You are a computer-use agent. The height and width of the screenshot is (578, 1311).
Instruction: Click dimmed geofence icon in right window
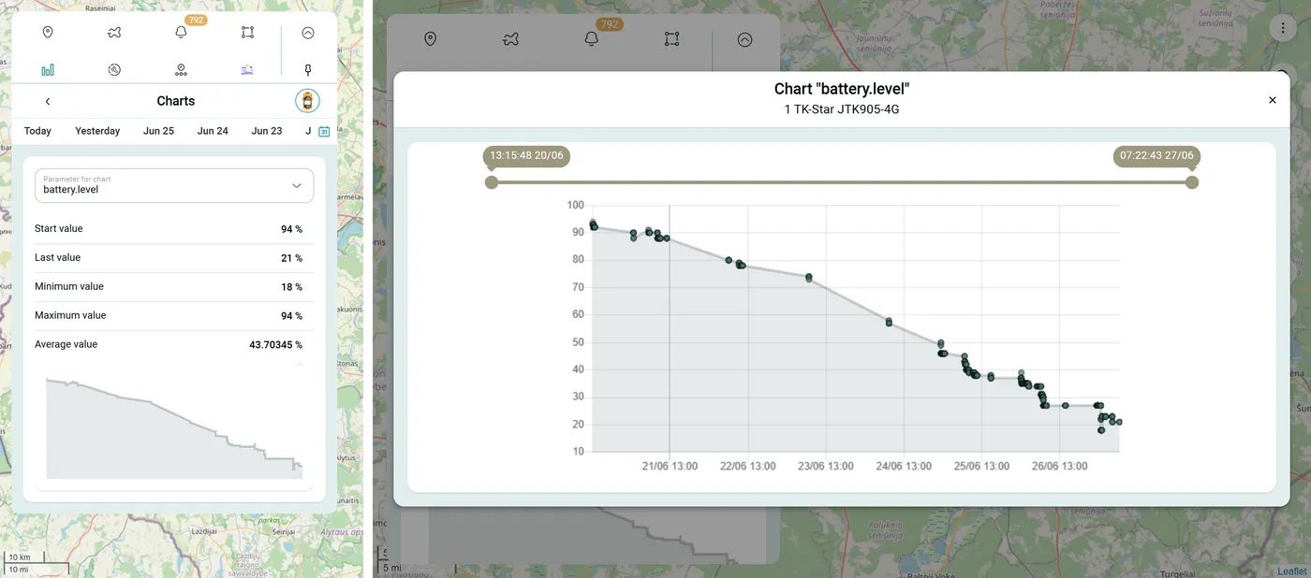tap(671, 39)
